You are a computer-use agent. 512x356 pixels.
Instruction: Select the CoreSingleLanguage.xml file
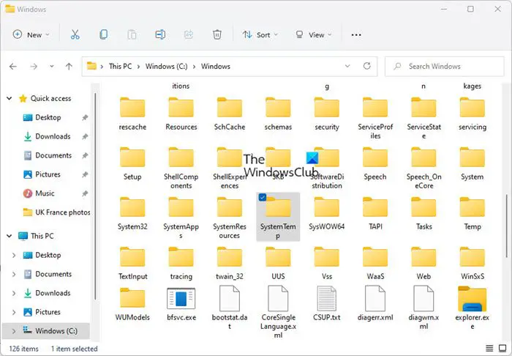click(278, 312)
